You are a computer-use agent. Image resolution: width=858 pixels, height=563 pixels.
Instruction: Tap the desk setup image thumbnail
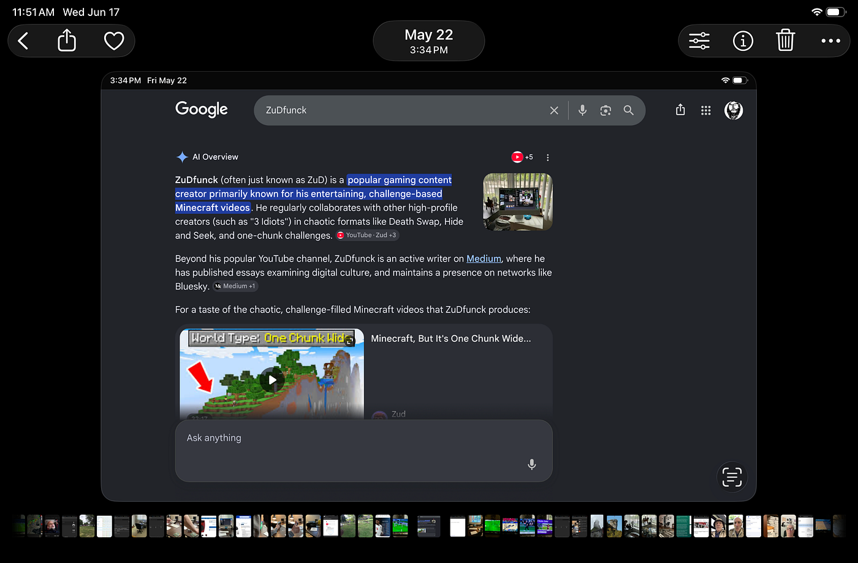click(518, 202)
